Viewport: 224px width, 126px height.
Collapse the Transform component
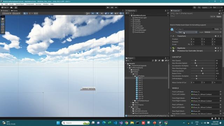point(171,36)
